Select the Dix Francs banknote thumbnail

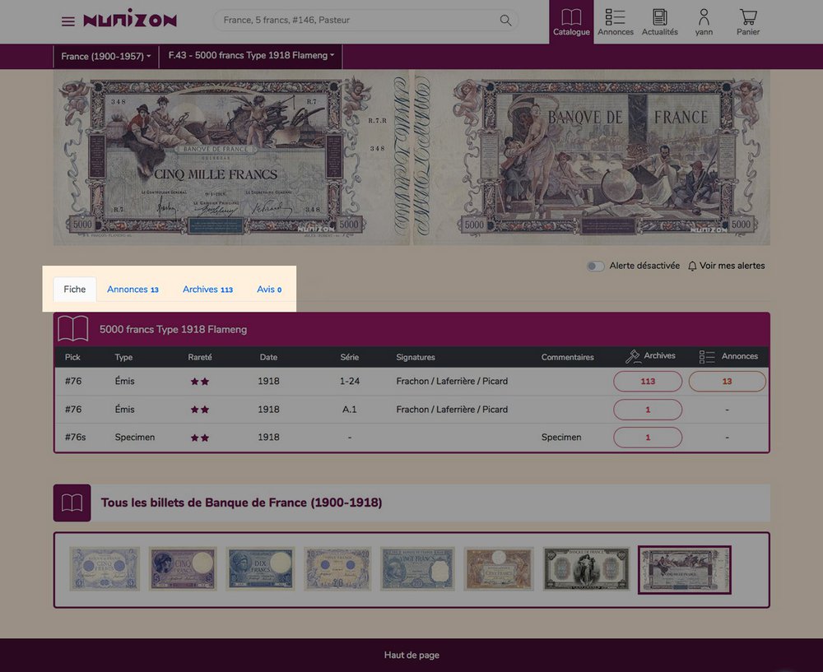(261, 568)
